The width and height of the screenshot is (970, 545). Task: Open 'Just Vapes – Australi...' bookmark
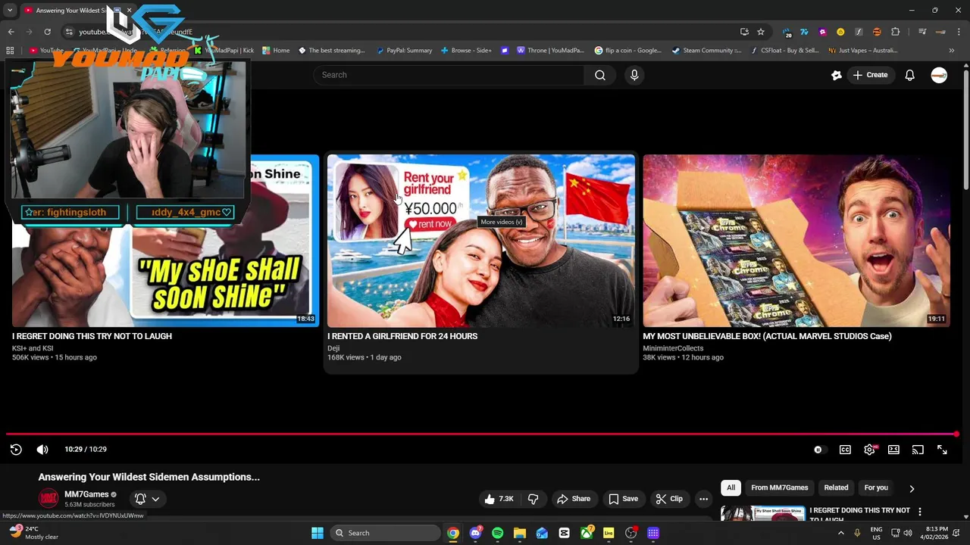coord(863,51)
